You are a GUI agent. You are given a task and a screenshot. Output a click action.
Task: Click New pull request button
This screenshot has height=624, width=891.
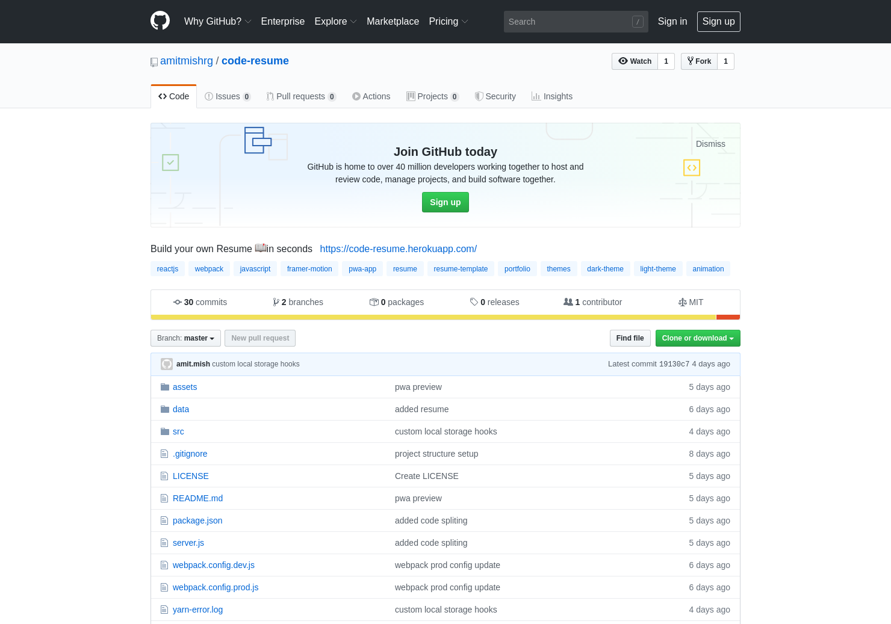260,338
